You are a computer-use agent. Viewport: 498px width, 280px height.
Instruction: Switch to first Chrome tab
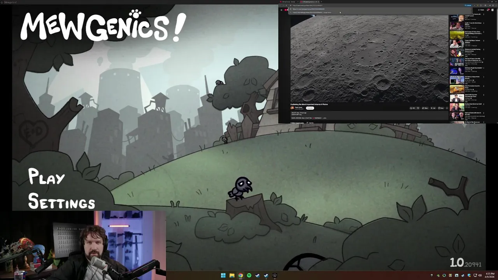coord(288,2)
